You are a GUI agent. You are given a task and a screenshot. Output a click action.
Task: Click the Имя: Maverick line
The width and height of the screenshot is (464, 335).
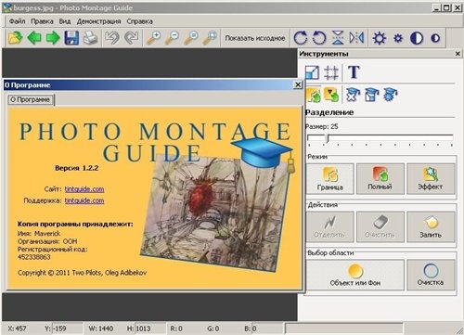tap(39, 234)
